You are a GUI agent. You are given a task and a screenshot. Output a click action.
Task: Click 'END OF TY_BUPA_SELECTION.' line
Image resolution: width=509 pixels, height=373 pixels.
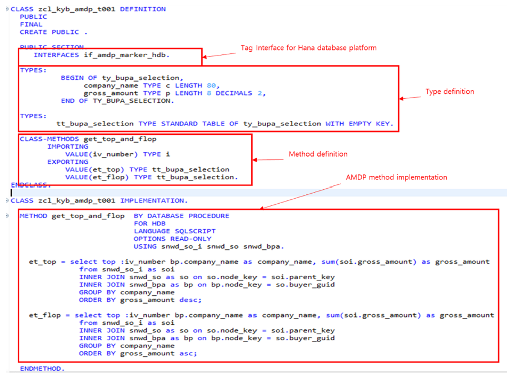click(117, 101)
